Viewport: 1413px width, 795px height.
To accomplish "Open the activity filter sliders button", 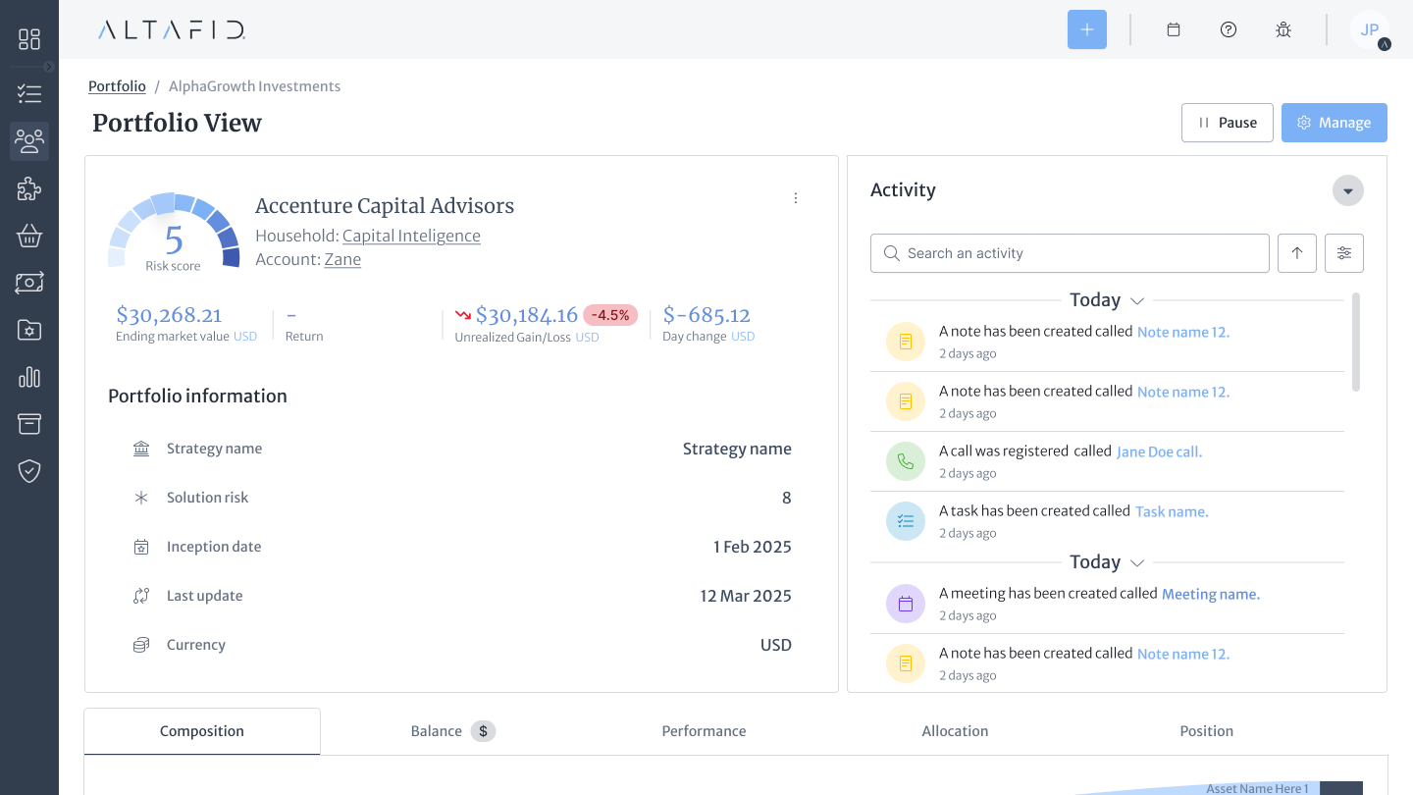I will [x=1344, y=253].
